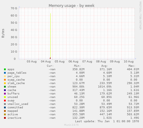The height and width of the screenshot is (128, 143).
Task: Click the '20 G' y-axis label
Action: [x=14, y=44]
